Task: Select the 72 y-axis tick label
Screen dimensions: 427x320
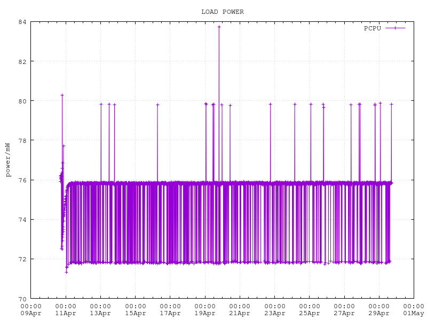Action: 22,259
